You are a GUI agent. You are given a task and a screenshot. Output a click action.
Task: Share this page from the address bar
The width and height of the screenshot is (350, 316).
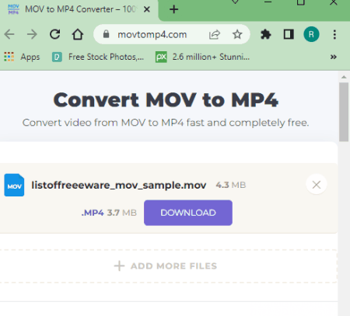pyautogui.click(x=215, y=34)
